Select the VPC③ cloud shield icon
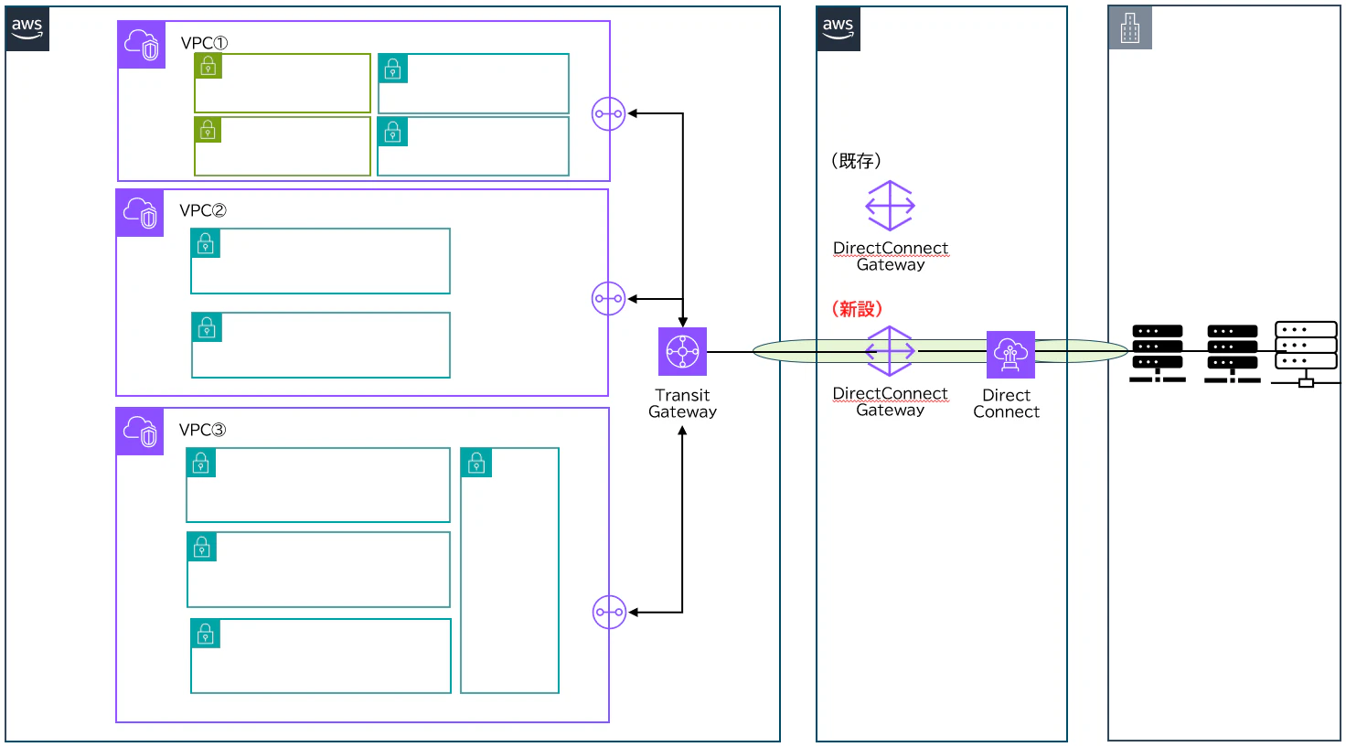Viewport: 1346px width, 747px height. click(x=140, y=432)
